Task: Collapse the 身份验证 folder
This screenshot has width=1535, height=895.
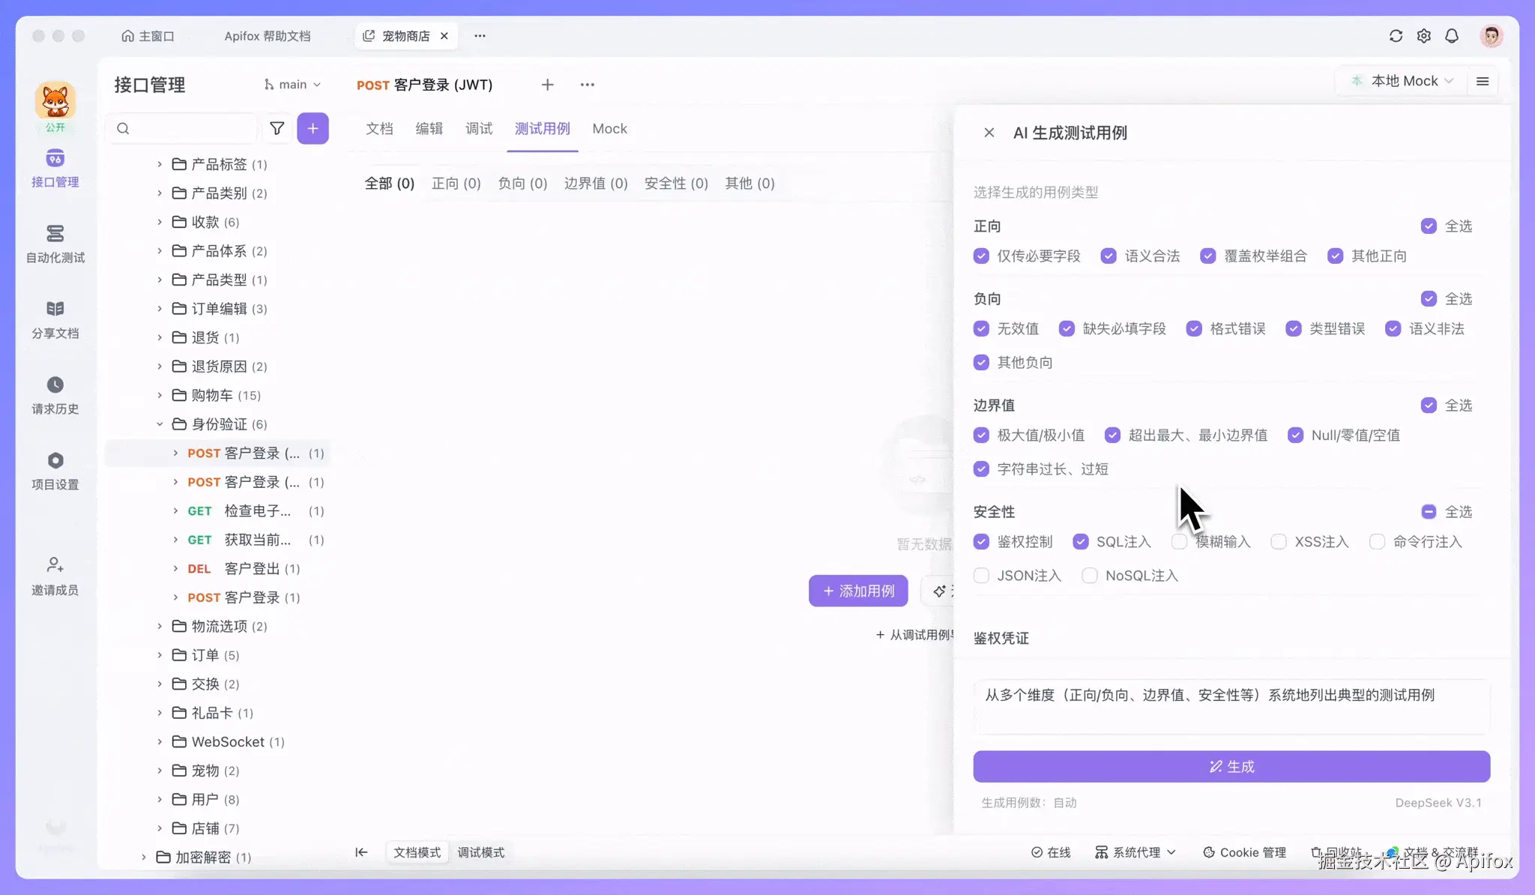Action: point(160,424)
